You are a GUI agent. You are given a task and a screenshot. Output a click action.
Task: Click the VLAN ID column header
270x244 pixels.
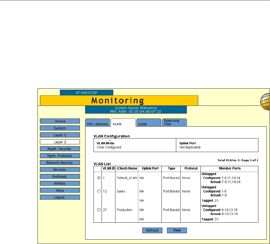[x=109, y=168]
